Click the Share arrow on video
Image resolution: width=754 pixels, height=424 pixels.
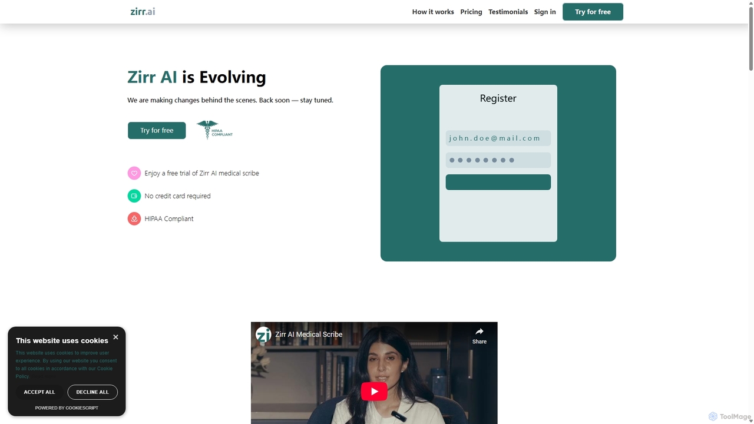coord(479,336)
